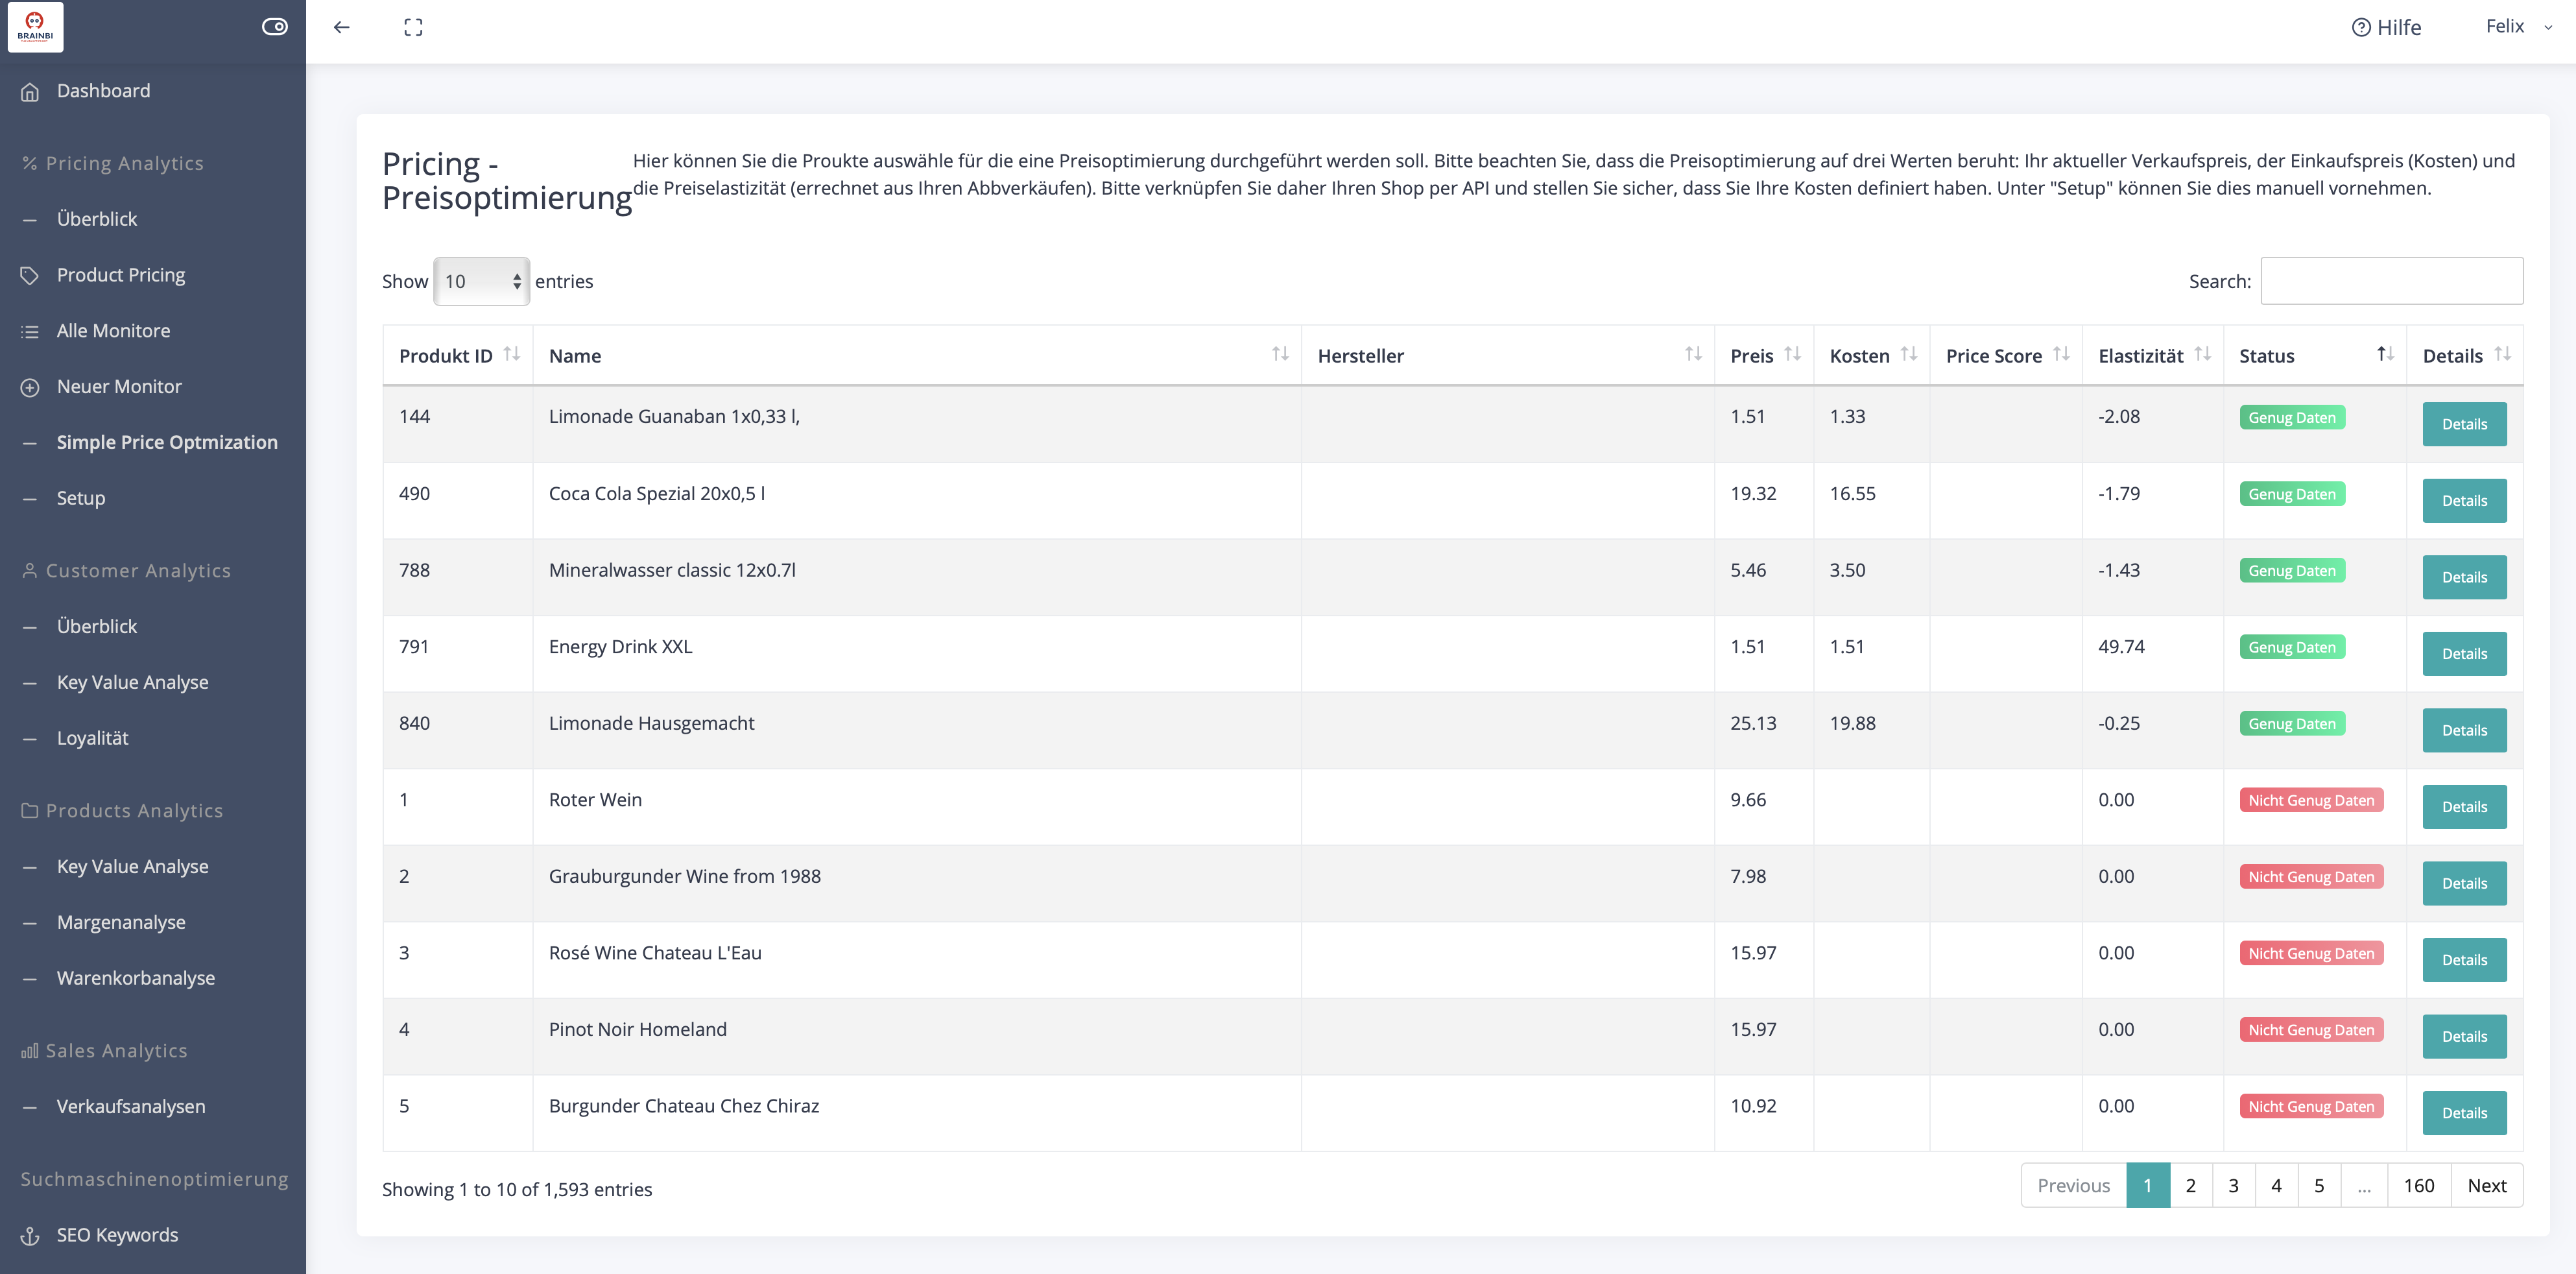Open Überblick under Pricing Analytics

coord(97,219)
